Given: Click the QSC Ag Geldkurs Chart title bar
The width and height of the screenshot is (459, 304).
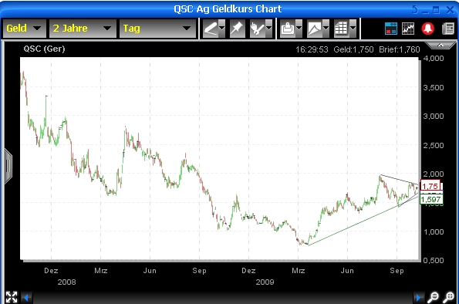Looking at the screenshot, I should pos(228,9).
